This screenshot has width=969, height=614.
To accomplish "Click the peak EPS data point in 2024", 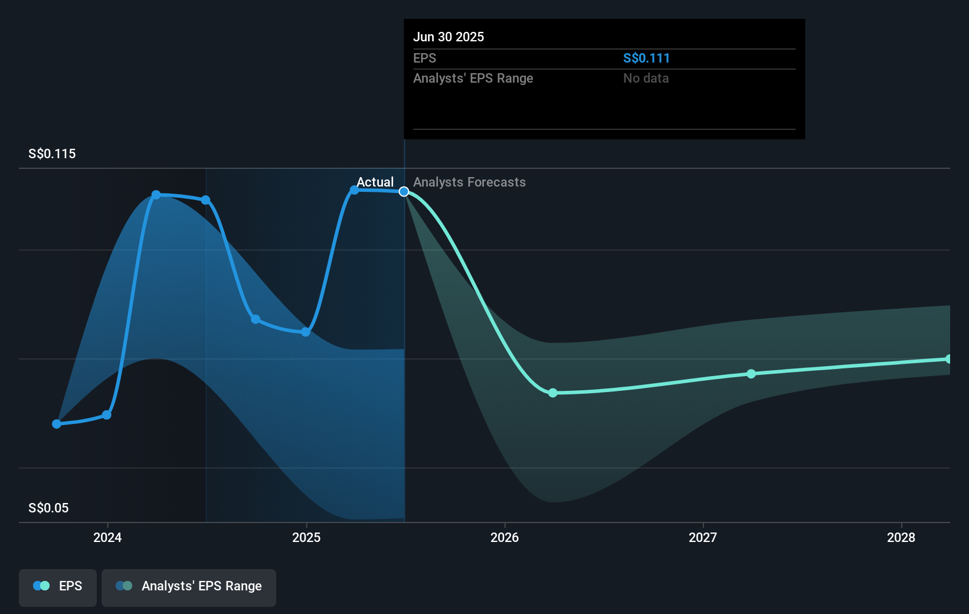I will pos(156,194).
